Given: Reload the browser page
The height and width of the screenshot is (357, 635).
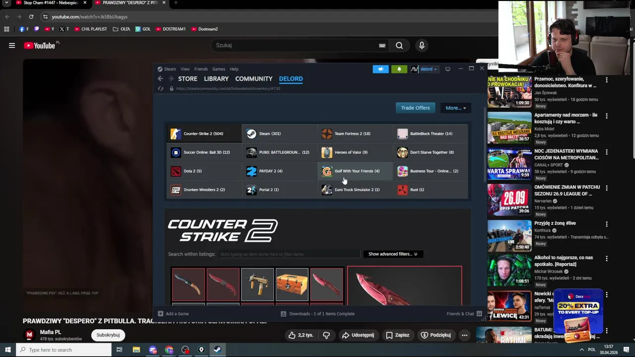Looking at the screenshot, I should coord(31,16).
